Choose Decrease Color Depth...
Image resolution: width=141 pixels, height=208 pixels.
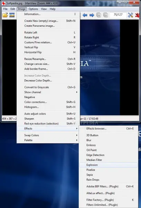(x=48, y=80)
